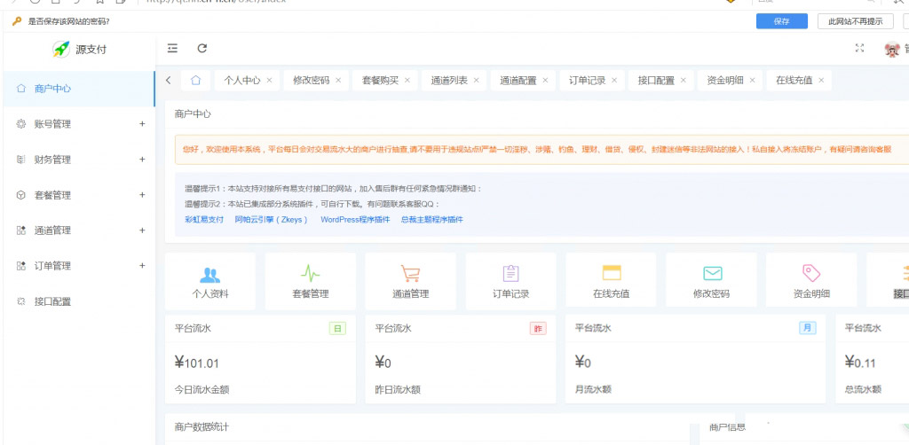Open 修改密码 envelope icon

coord(712,274)
